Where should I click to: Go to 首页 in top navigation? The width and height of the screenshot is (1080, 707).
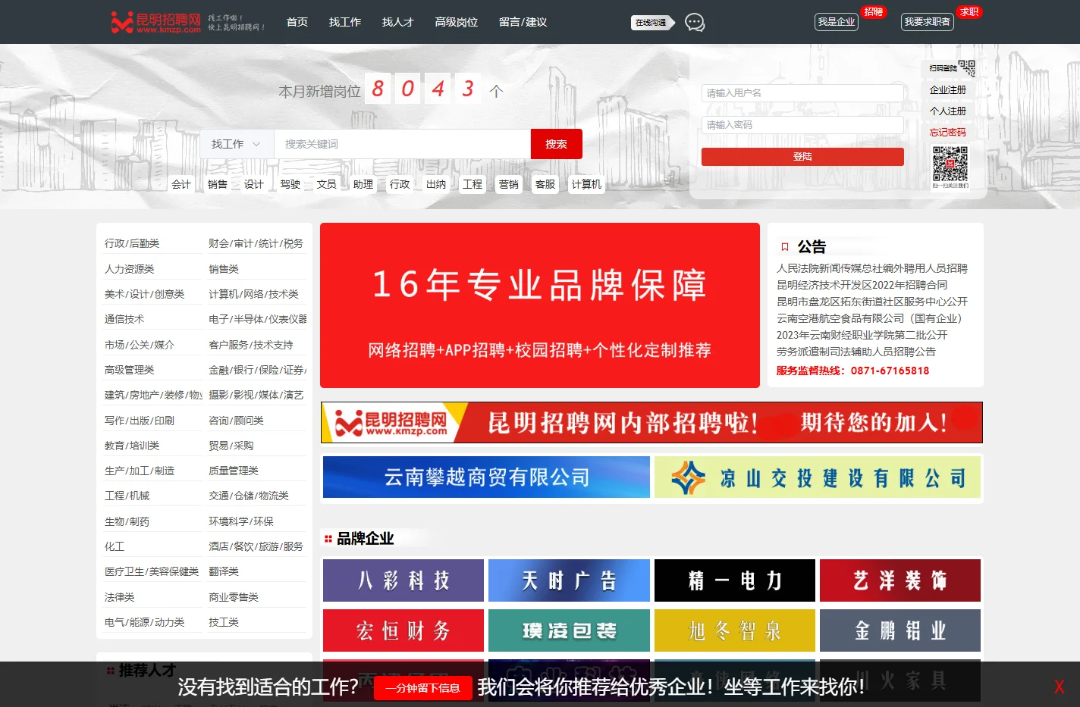coord(297,22)
